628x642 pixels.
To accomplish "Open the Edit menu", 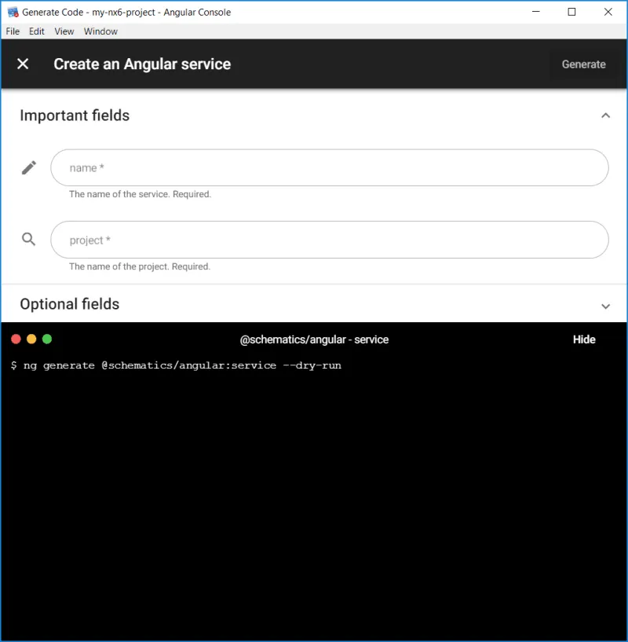I will pyautogui.click(x=36, y=31).
